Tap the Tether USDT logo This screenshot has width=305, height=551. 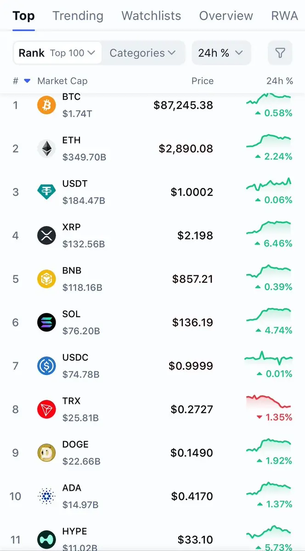click(x=46, y=192)
